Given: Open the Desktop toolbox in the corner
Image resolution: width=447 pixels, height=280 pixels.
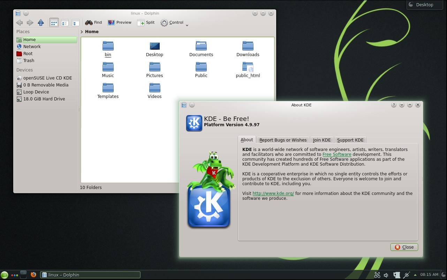Looking at the screenshot, I should click(x=425, y=5).
